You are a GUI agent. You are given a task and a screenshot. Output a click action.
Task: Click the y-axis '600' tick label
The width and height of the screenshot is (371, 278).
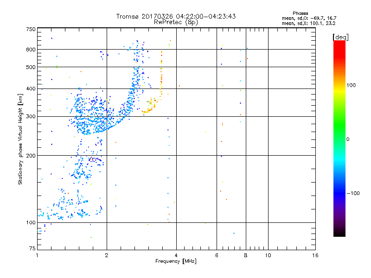pyautogui.click(x=31, y=50)
